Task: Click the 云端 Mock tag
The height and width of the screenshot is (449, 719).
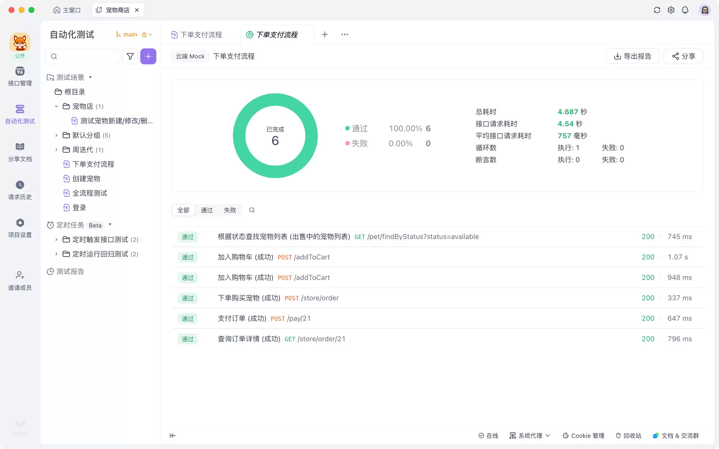Action: (190, 56)
